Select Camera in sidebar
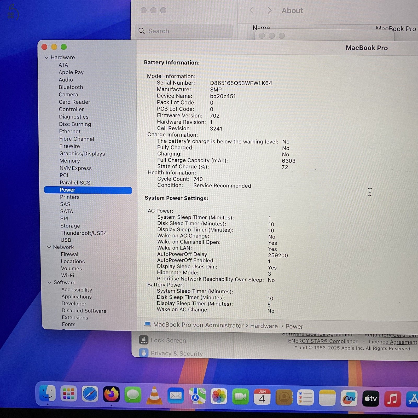Viewport: 418px width, 418px height. tap(68, 95)
